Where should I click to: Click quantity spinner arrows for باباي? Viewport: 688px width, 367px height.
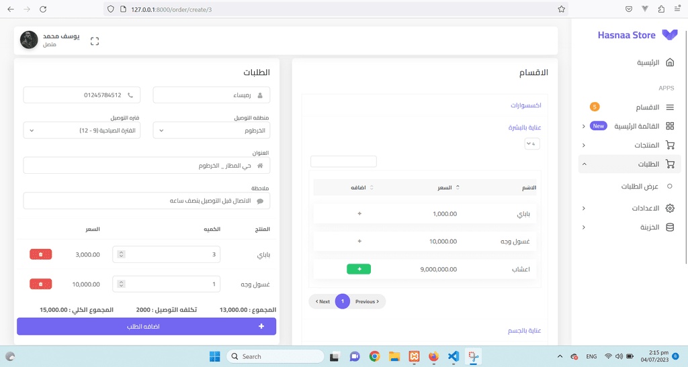point(122,254)
